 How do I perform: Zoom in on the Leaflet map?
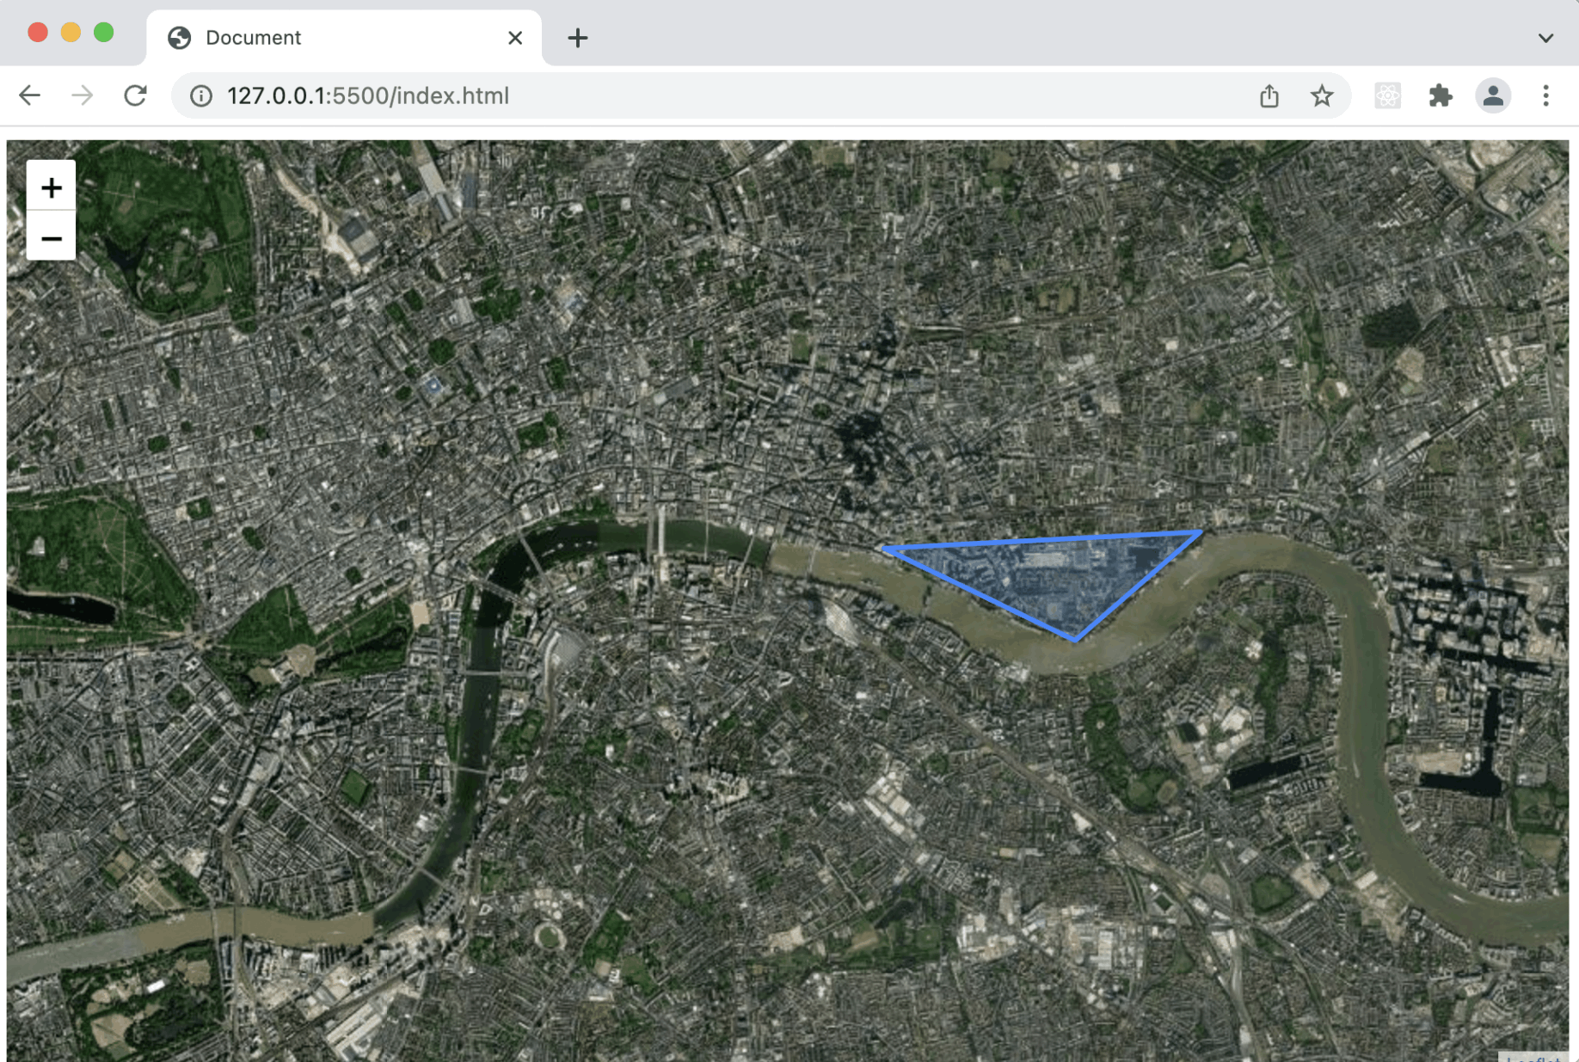coord(51,187)
